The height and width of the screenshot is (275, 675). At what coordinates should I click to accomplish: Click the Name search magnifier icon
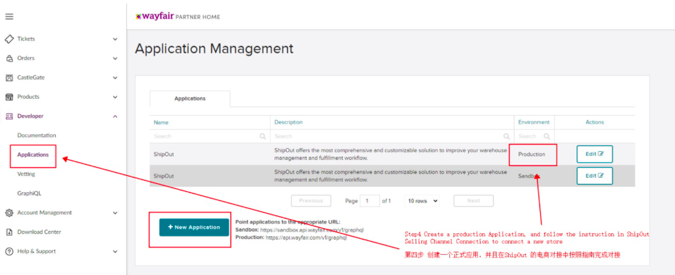click(x=262, y=137)
